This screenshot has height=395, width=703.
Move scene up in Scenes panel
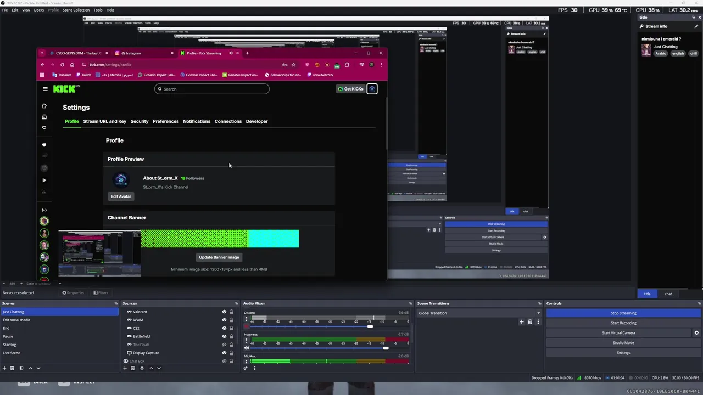31,368
